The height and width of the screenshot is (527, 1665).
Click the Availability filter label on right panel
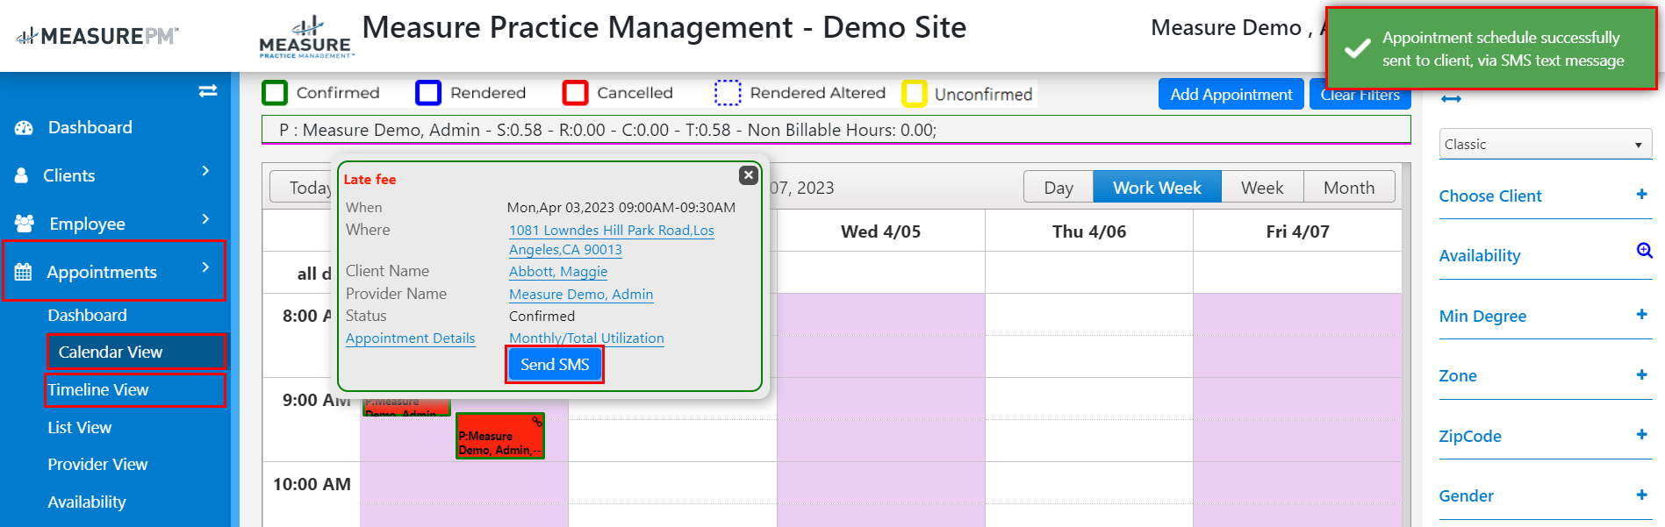tap(1480, 256)
